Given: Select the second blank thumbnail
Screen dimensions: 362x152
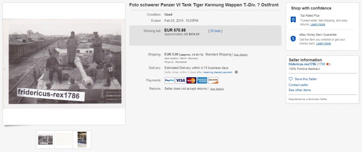Looking at the screenshot, I should point(64,139).
